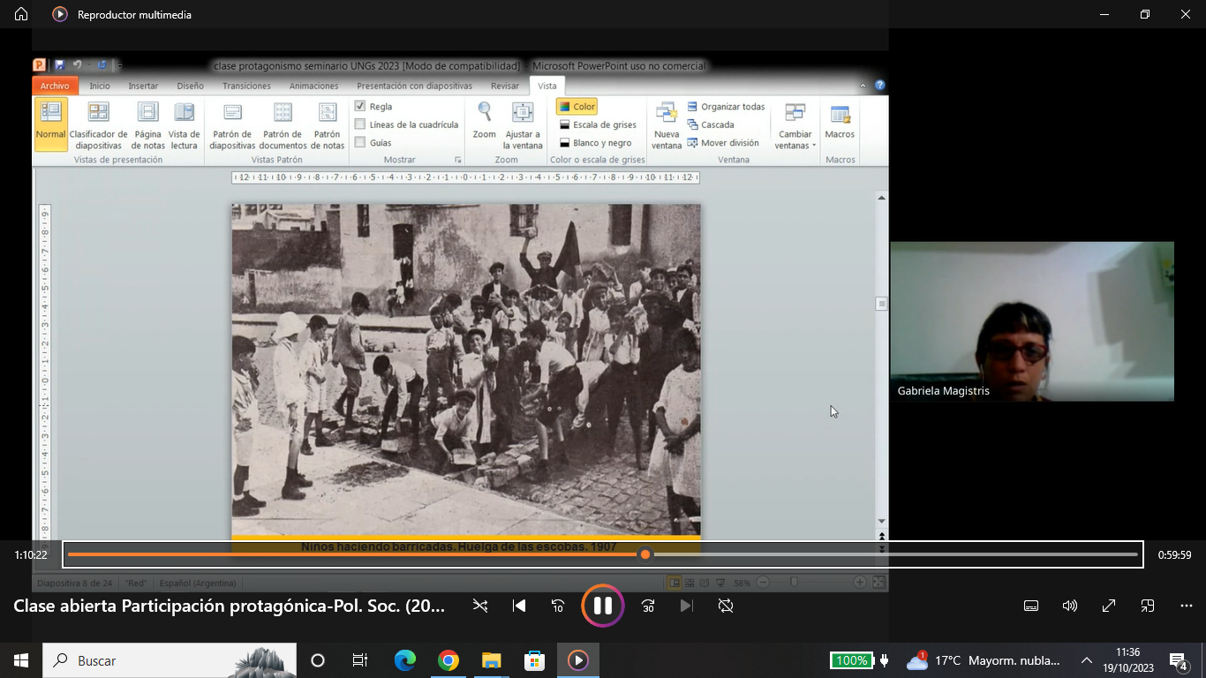The image size is (1206, 678).
Task: Open Vista de lectura
Action: [x=185, y=124]
